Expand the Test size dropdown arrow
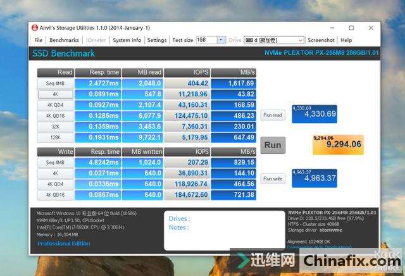405x276 pixels. (221, 40)
